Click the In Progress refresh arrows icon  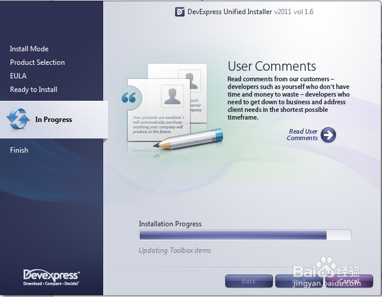18,119
